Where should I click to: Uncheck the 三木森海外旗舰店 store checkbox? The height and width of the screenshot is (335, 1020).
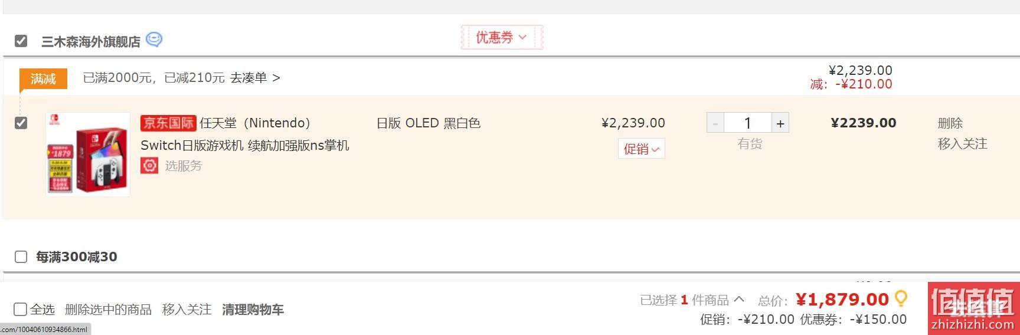(x=21, y=41)
